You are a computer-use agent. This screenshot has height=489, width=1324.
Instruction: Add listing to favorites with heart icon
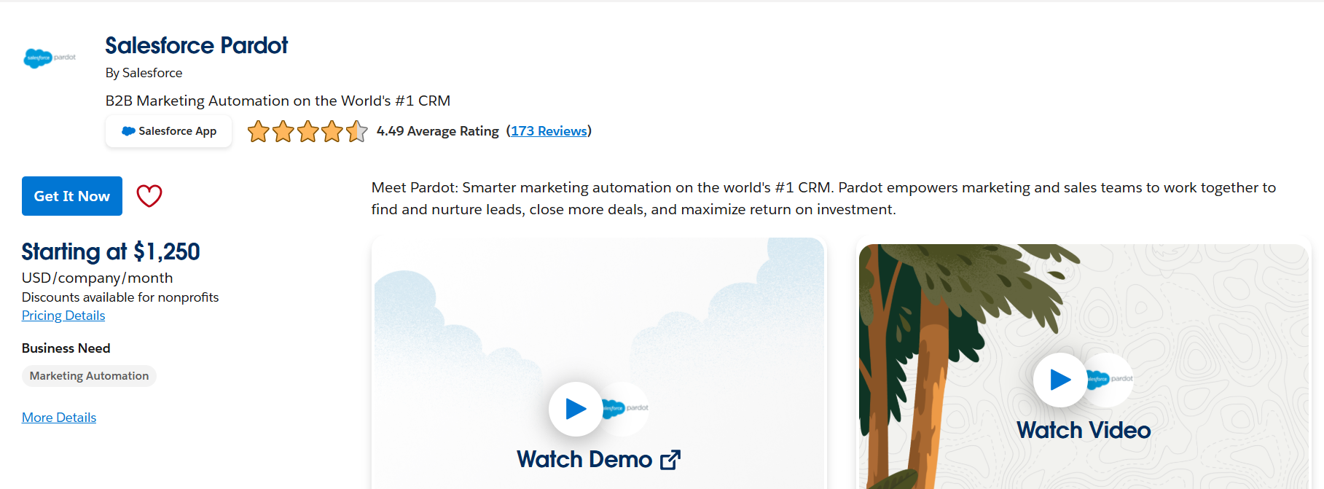149,196
